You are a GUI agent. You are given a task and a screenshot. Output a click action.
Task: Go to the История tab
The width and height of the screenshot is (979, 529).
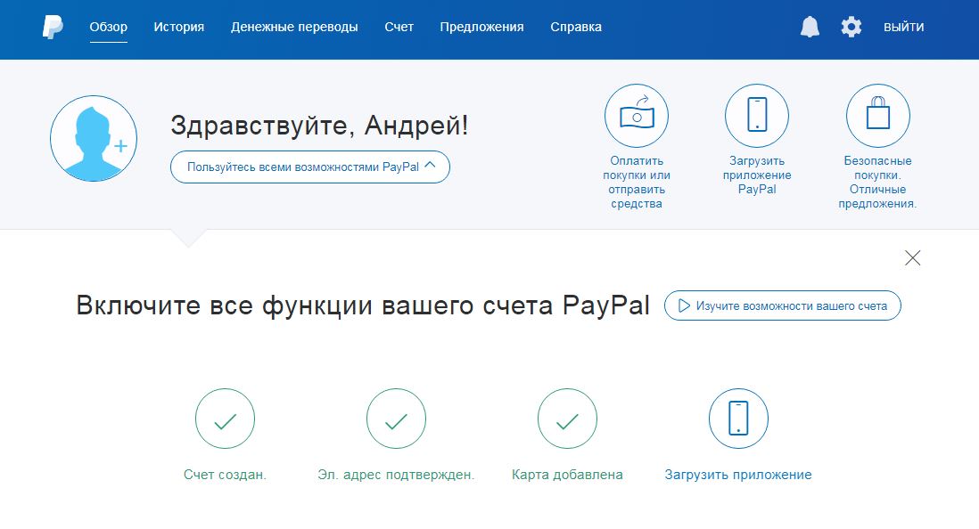coord(179,27)
